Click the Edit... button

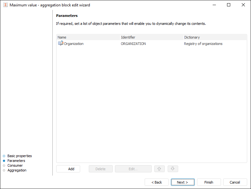[x=133, y=169]
